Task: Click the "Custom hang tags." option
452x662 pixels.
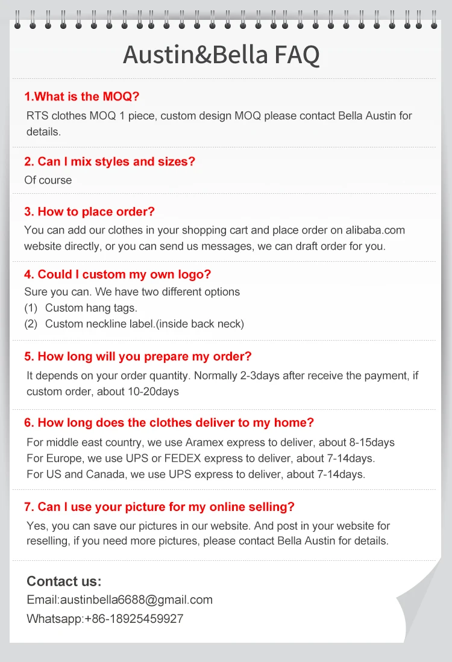Action: (x=91, y=308)
